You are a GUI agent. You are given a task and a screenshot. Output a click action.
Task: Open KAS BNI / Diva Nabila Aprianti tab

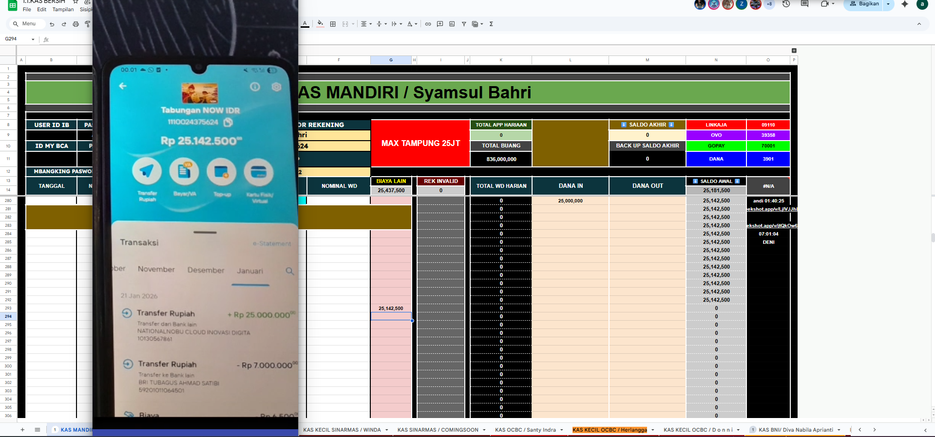(x=796, y=430)
